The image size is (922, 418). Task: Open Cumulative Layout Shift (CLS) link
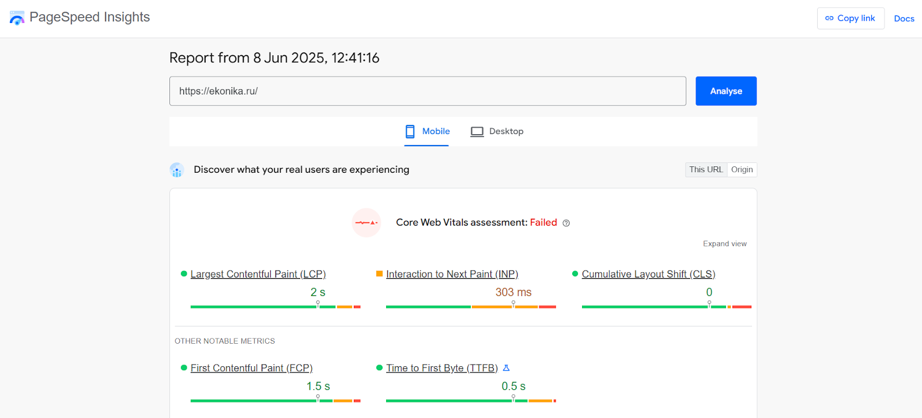point(648,274)
